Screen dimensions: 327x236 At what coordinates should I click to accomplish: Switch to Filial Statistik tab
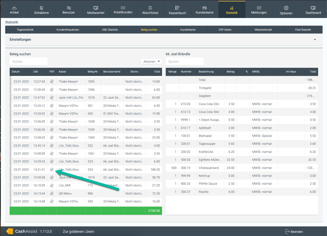point(303,29)
